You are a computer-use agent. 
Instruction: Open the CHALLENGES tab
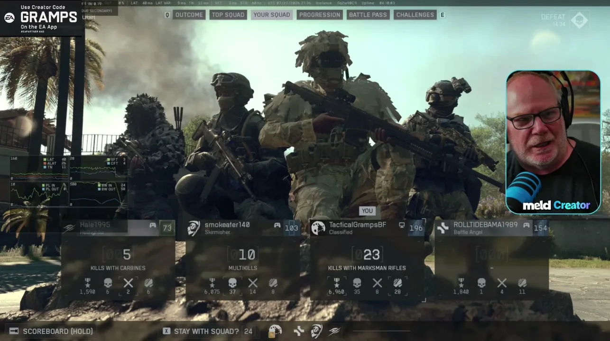tap(415, 15)
